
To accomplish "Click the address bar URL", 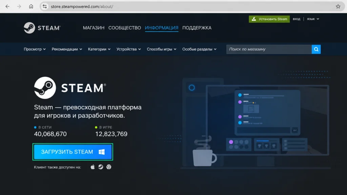I will [82, 6].
